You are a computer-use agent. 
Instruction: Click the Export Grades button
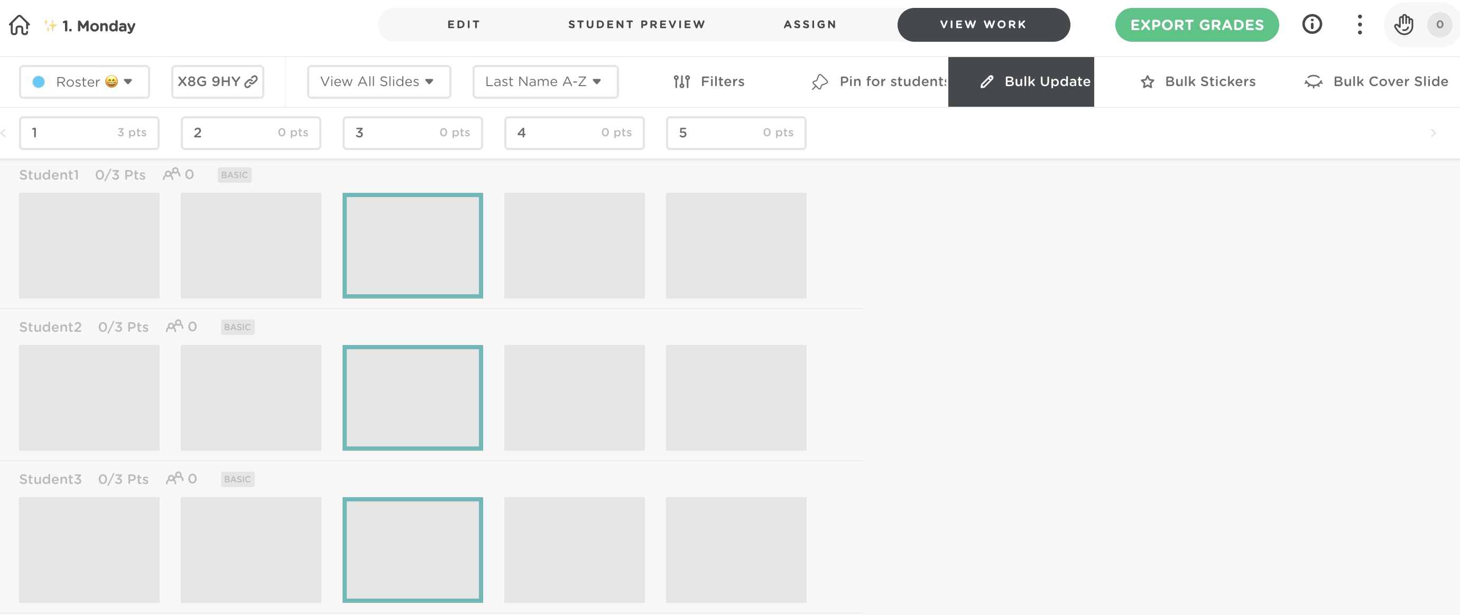pyautogui.click(x=1196, y=24)
